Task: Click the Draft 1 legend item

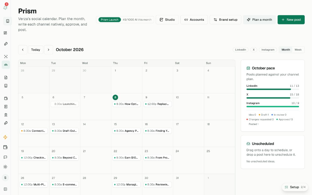Action: [264, 115]
